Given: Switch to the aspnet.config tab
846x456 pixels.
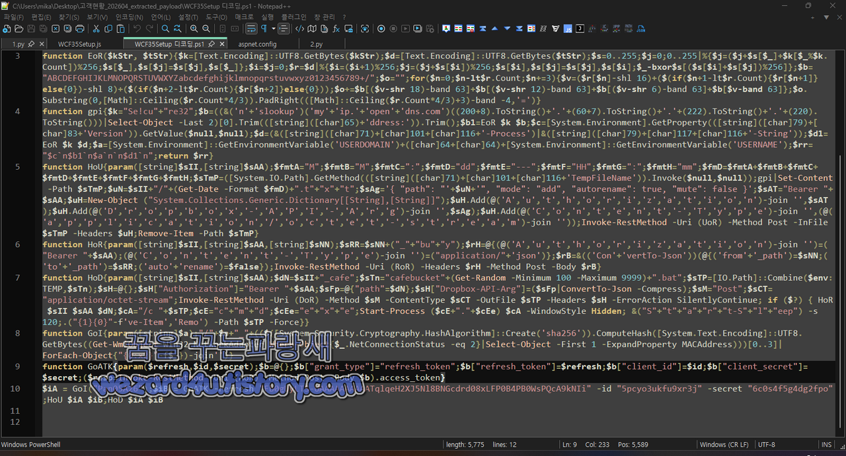Looking at the screenshot, I should [x=257, y=44].
